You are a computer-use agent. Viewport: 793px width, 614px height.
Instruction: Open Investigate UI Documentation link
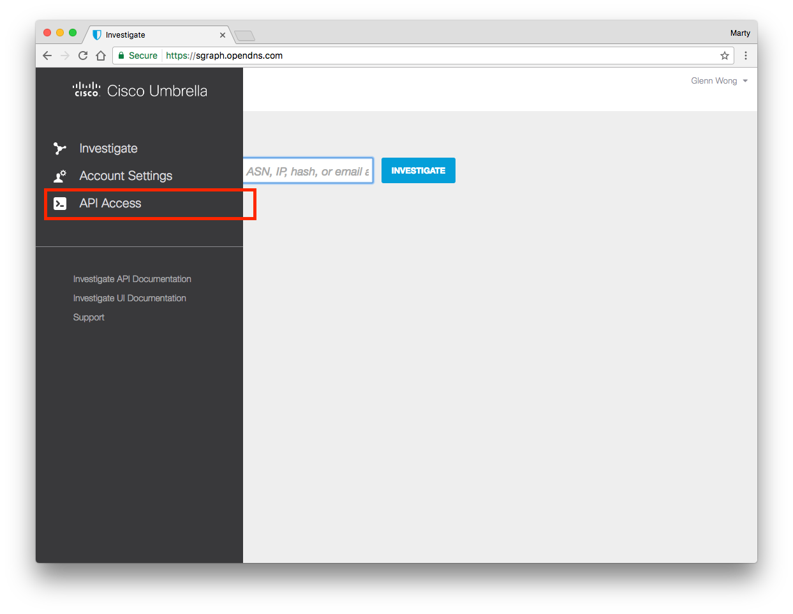[130, 298]
